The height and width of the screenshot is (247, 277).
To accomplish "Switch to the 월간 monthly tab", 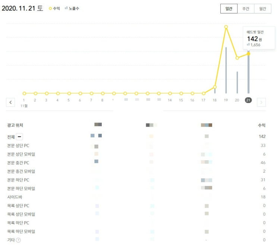I will (263, 9).
